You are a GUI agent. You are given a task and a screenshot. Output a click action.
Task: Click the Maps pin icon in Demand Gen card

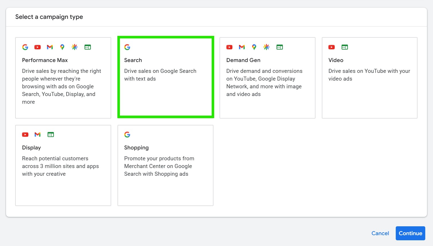tap(254, 47)
